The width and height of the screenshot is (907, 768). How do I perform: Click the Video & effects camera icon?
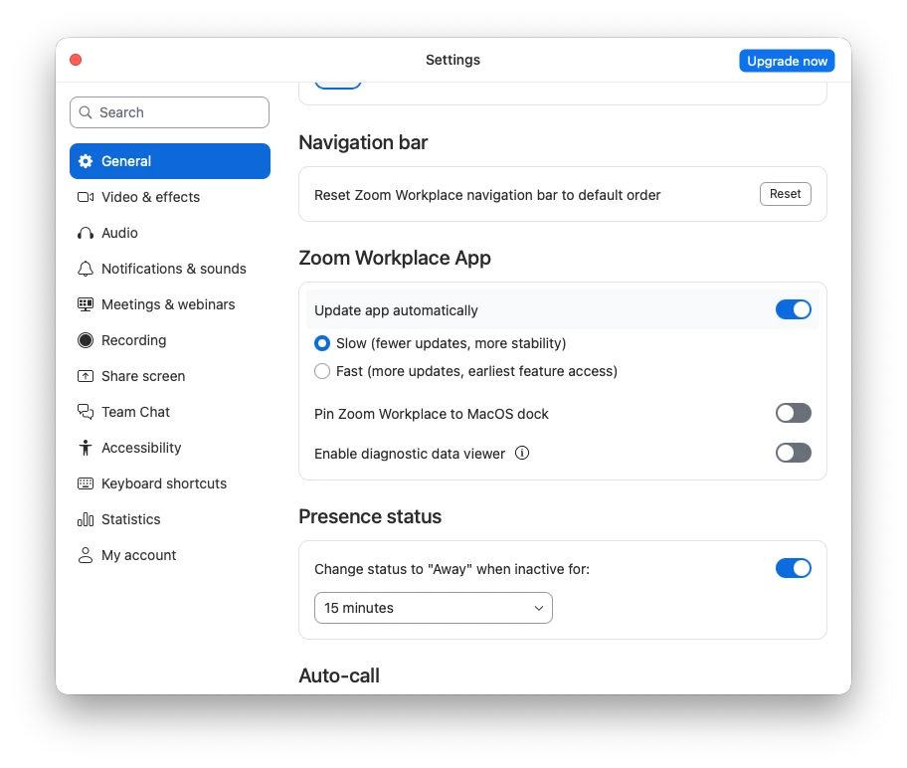[x=86, y=197]
